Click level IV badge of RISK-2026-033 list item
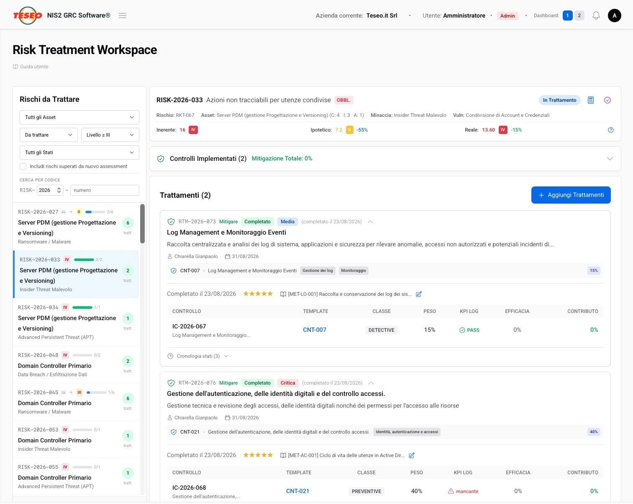Screen dimensions: 633x504 67,260
